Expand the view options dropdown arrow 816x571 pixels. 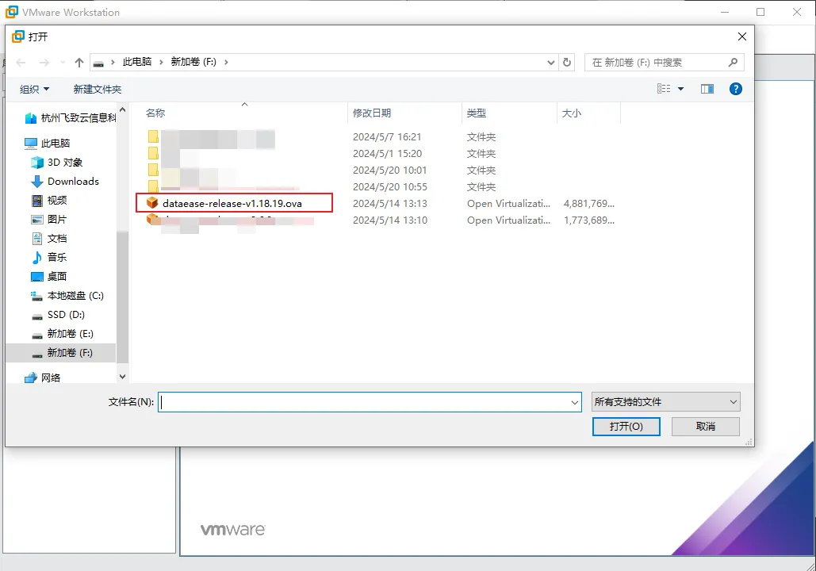(x=680, y=89)
